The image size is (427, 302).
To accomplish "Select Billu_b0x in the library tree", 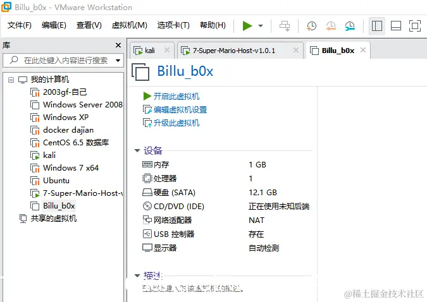I will (59, 206).
